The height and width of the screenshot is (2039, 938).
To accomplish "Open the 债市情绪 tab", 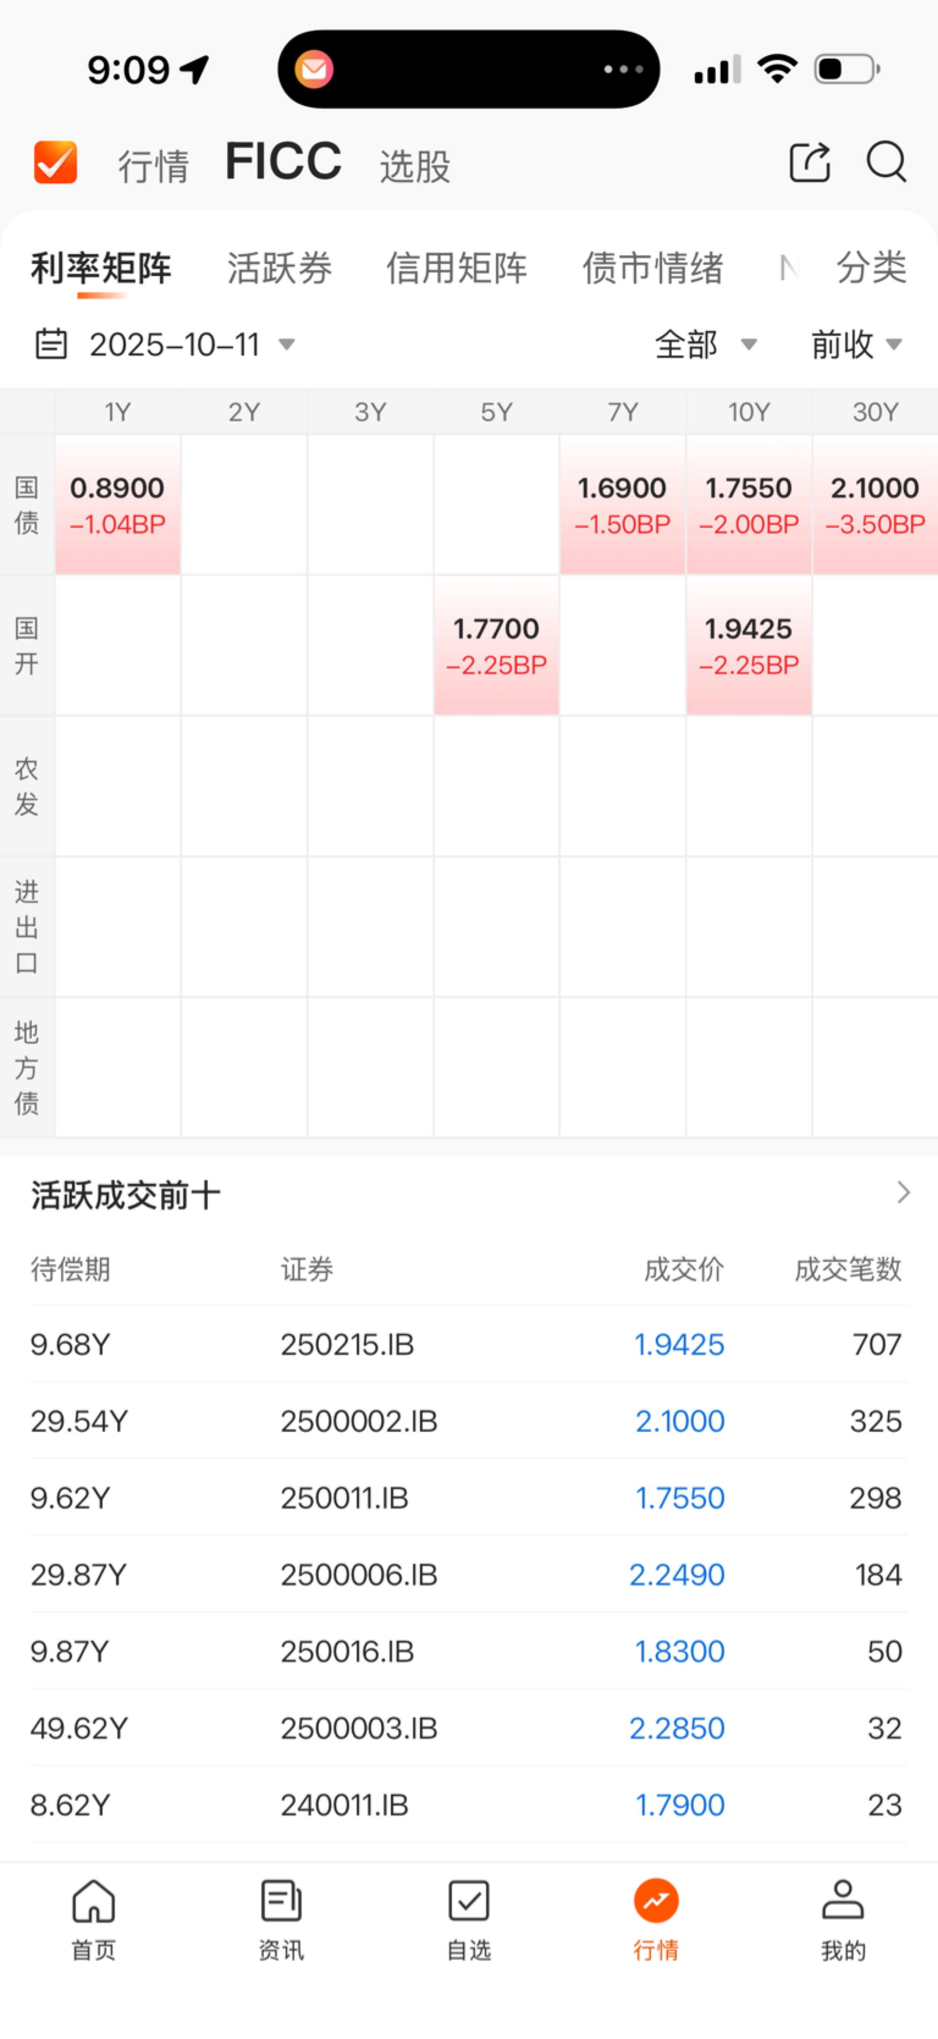I will tap(652, 268).
